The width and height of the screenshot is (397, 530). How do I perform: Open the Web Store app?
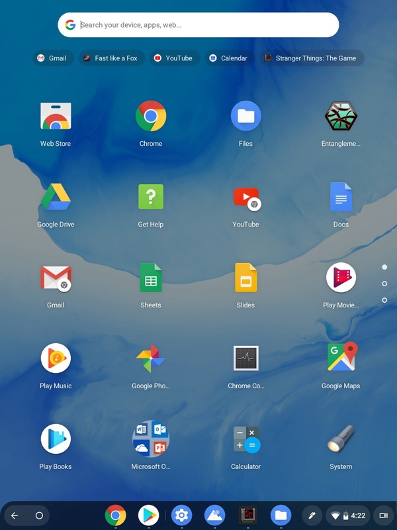(56, 117)
